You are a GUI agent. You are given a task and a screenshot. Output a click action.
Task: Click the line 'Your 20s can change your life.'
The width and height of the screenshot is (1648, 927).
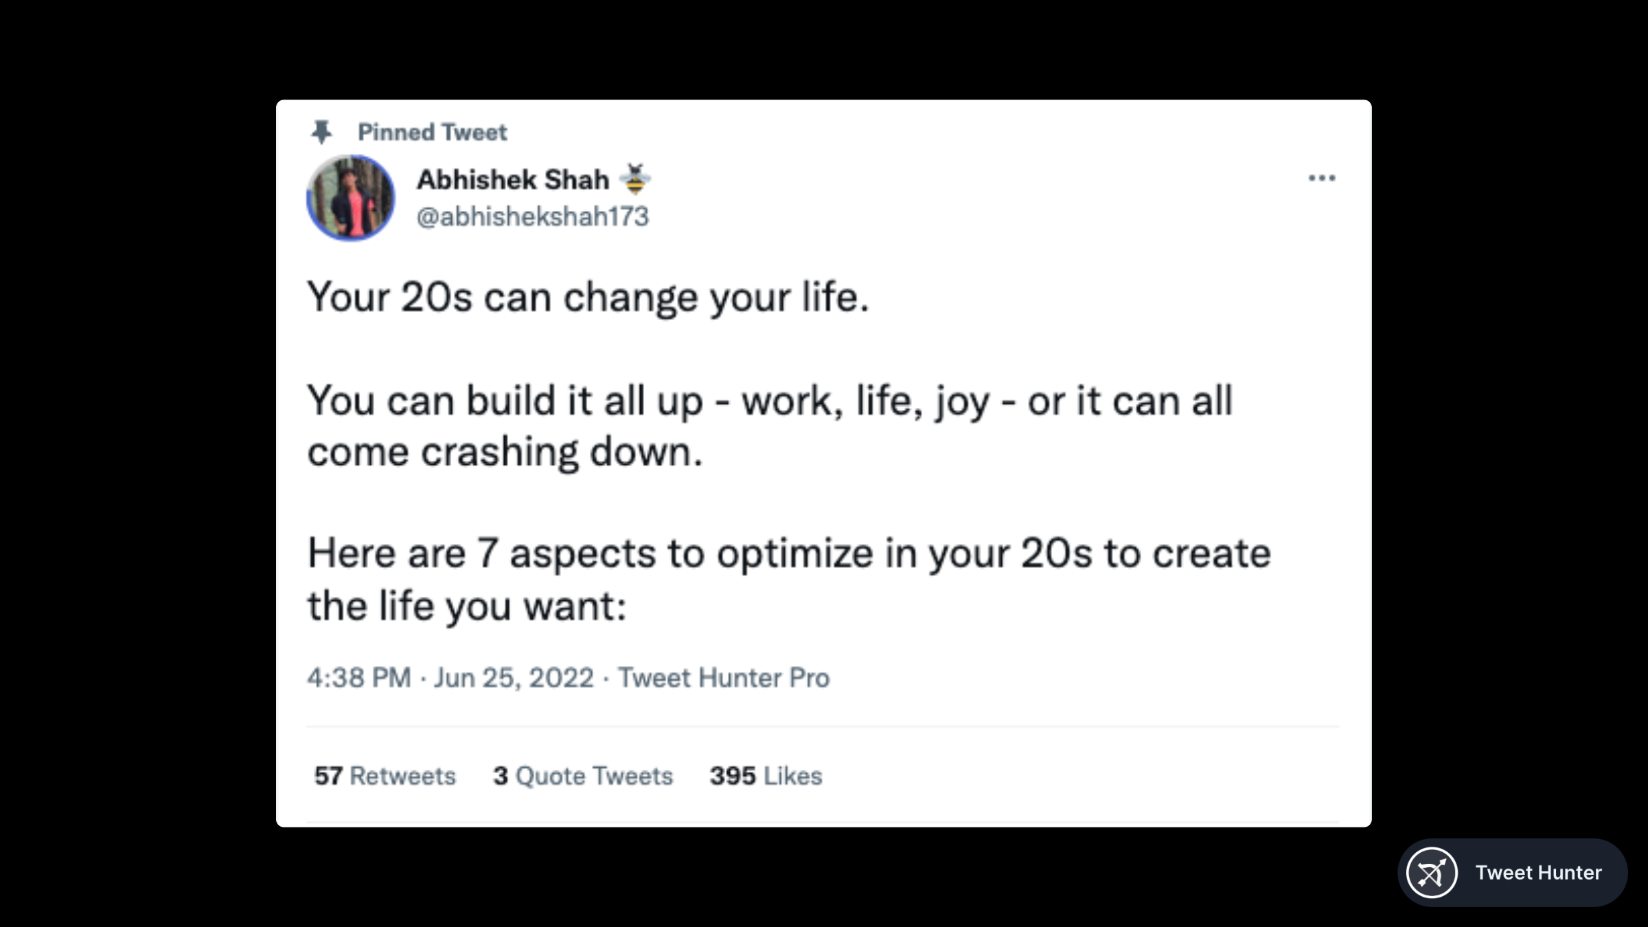tap(588, 297)
